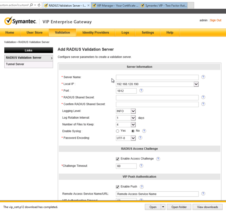Focus the RADIUS Shared Secret field
226x212 pixels.
click(x=157, y=98)
